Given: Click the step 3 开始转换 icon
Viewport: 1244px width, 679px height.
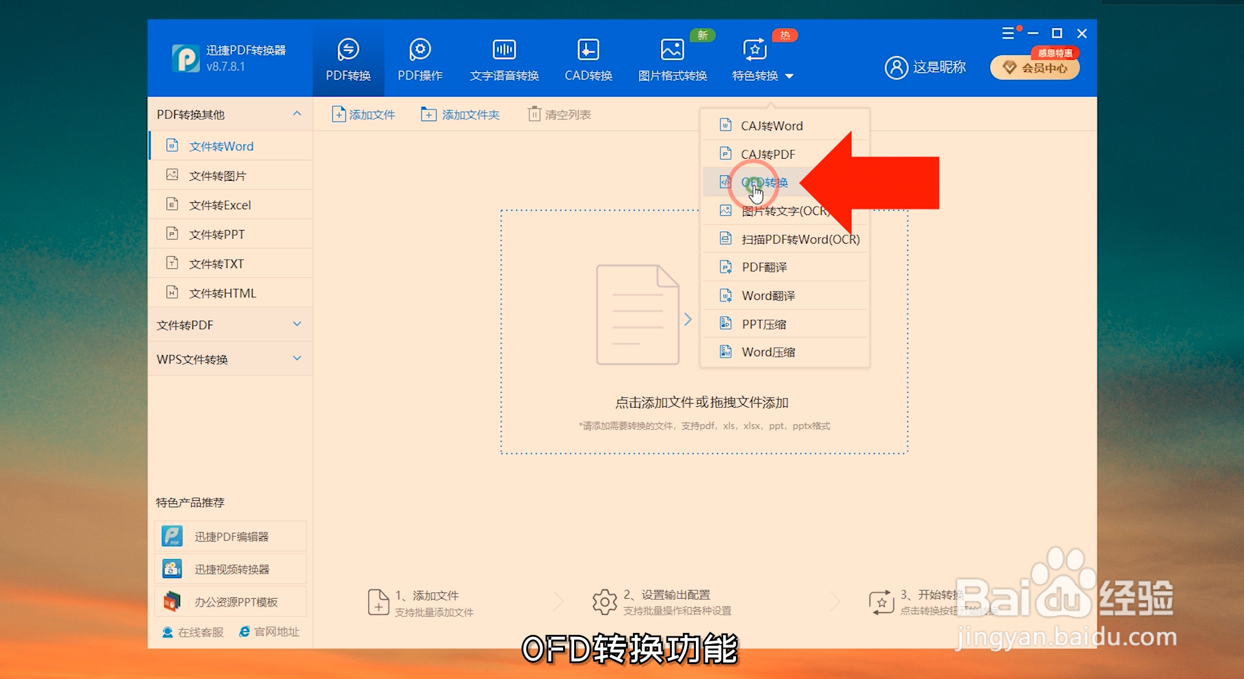Looking at the screenshot, I should tap(882, 603).
